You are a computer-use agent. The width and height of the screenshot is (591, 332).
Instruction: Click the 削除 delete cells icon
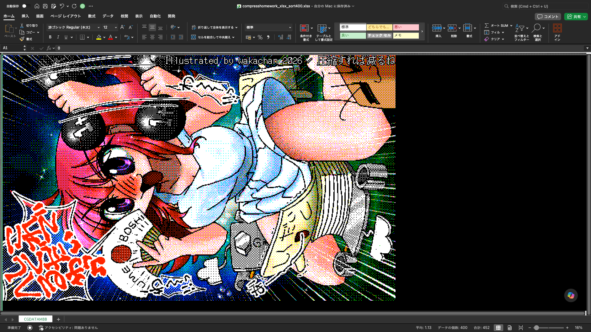(x=452, y=28)
